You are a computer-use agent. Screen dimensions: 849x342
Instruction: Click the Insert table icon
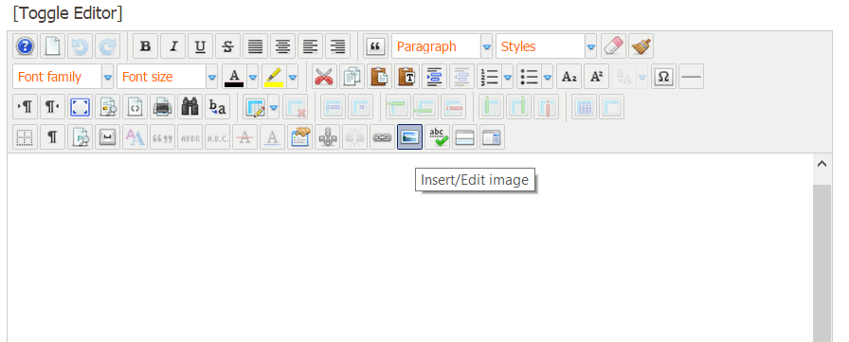pyautogui.click(x=255, y=107)
